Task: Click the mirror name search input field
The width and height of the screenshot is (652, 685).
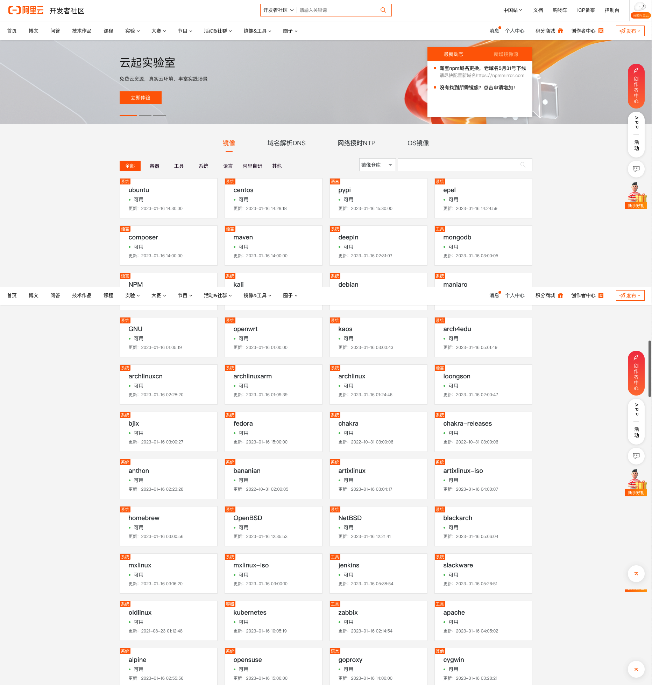Action: click(458, 165)
